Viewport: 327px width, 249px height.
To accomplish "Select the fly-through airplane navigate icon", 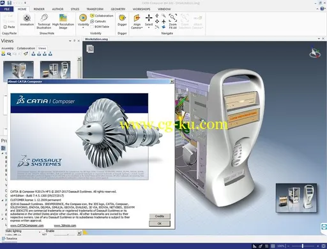I will click(163, 22).
